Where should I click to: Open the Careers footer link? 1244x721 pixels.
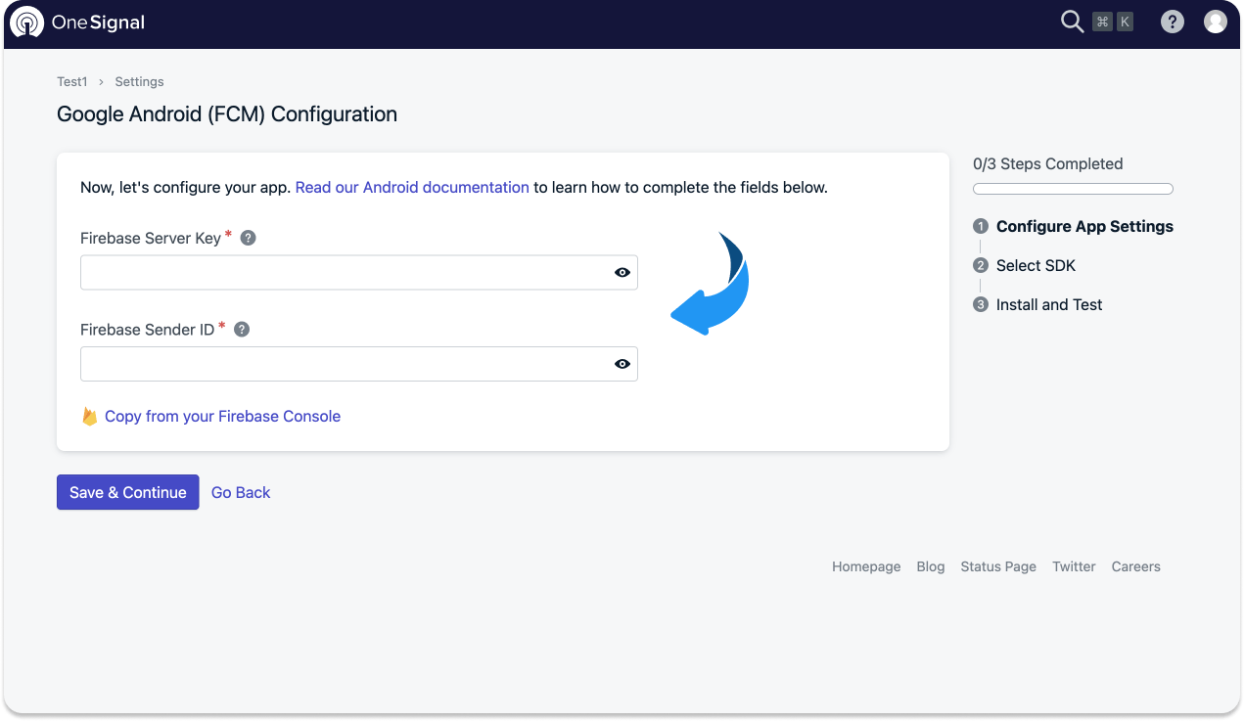pos(1135,566)
